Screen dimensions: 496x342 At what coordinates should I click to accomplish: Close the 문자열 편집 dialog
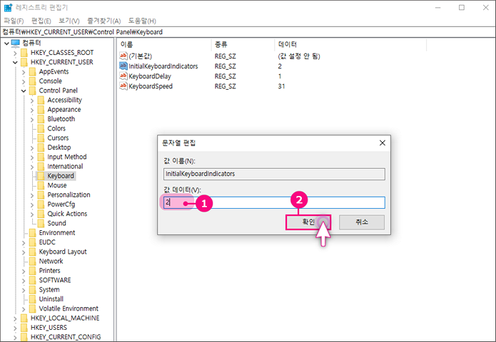382,142
